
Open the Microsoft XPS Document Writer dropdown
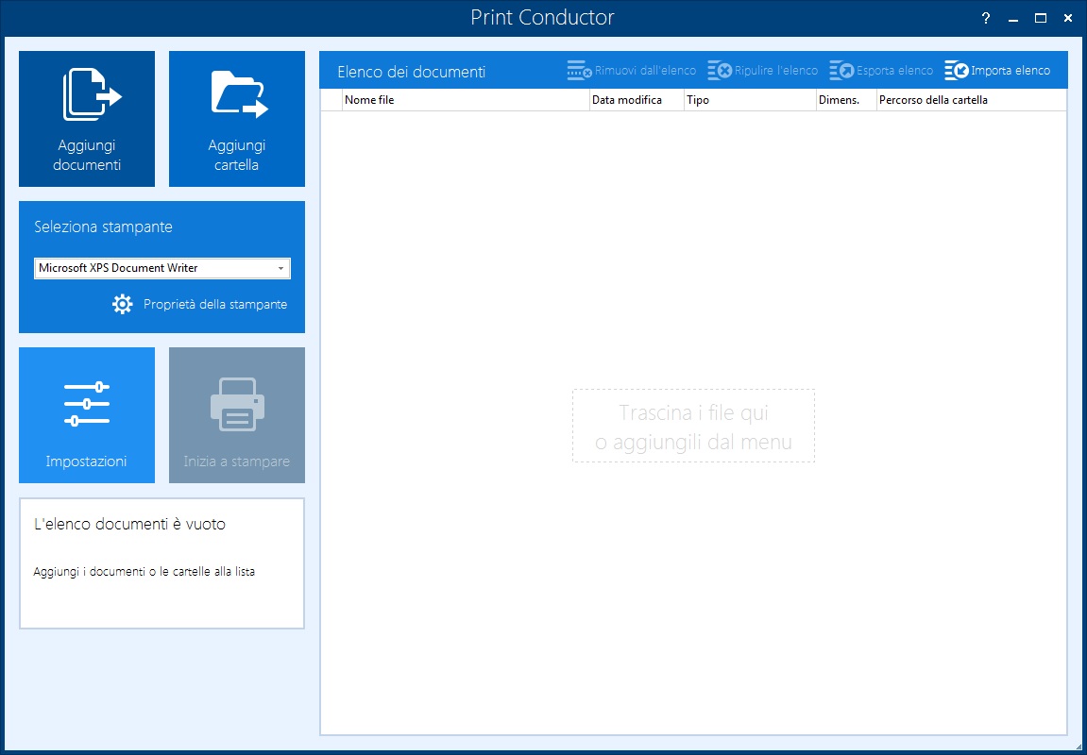click(162, 268)
